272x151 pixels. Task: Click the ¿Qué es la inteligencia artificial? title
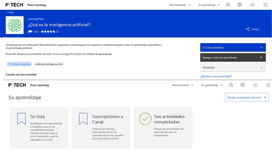59,25
